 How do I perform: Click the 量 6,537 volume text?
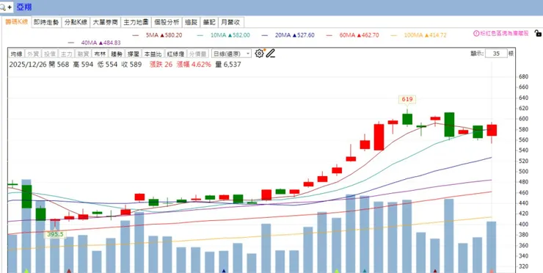pos(228,65)
